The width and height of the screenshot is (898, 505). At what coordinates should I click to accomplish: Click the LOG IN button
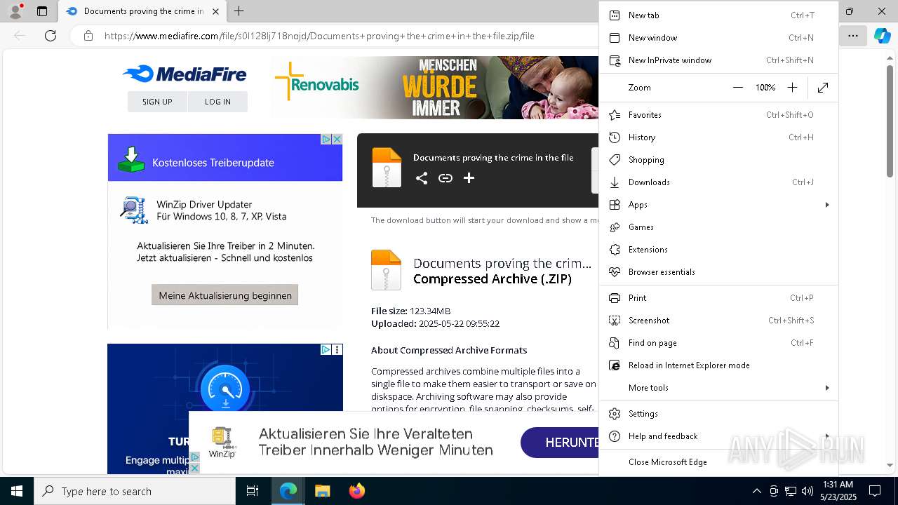(x=217, y=102)
